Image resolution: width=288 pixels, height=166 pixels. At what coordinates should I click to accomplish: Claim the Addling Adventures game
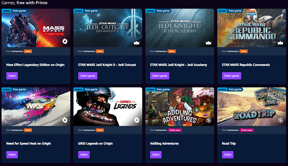(x=156, y=155)
